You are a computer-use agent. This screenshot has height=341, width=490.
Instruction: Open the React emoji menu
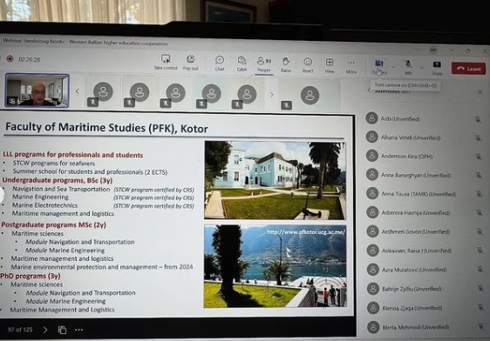[308, 65]
